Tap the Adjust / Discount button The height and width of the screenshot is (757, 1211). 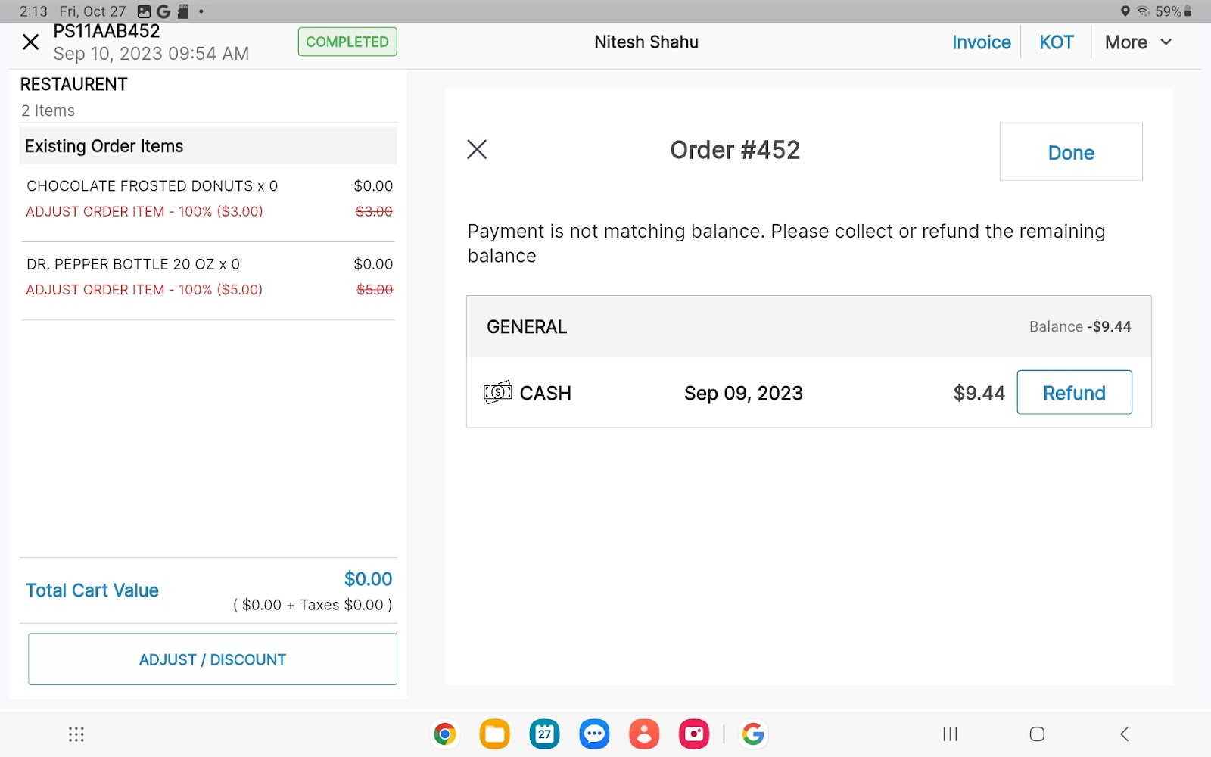coord(213,659)
